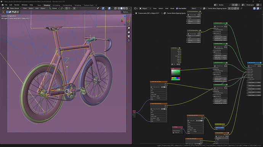263x147 pixels.
Task: Edit the Frame.Weis.Dipping.Spots material name field
Action: [217, 8]
